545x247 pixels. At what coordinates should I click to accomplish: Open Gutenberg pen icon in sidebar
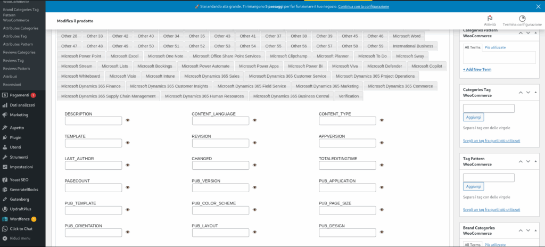tap(5, 199)
